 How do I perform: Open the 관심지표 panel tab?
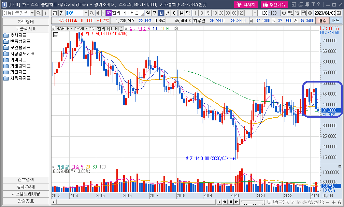point(26,201)
